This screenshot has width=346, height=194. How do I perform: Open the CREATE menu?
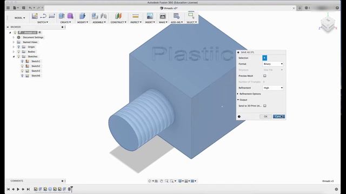[x=65, y=22]
